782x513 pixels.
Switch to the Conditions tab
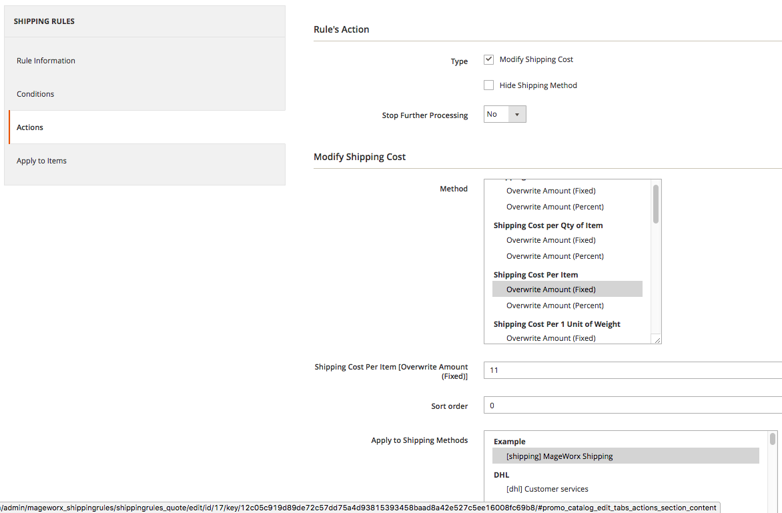pos(35,94)
